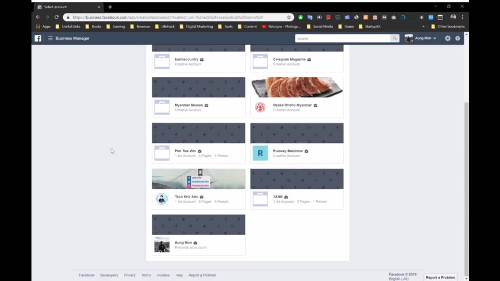The width and height of the screenshot is (500, 281).
Task: Open the Useful Links bookmark folder
Action: 68,26
